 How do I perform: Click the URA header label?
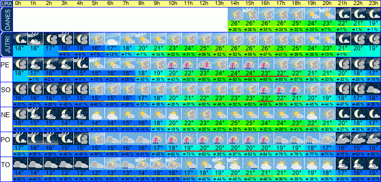coord(6,3)
